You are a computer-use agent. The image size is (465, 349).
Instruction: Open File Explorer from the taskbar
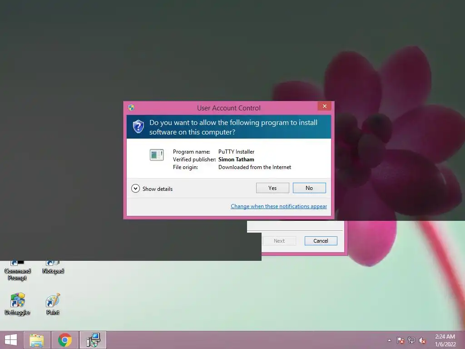37,340
